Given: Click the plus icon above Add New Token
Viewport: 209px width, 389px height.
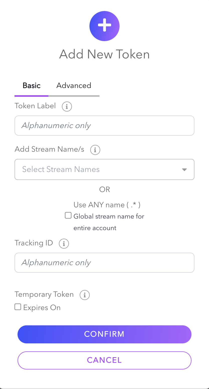Looking at the screenshot, I should (104, 26).
